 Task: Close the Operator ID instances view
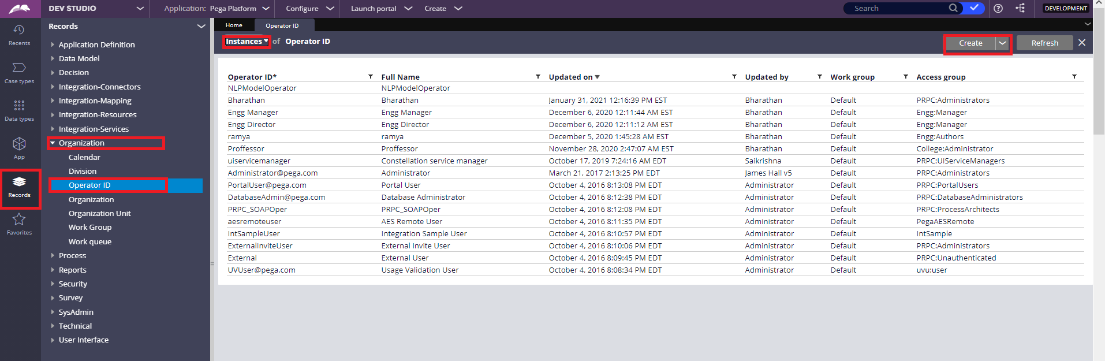click(x=1082, y=43)
